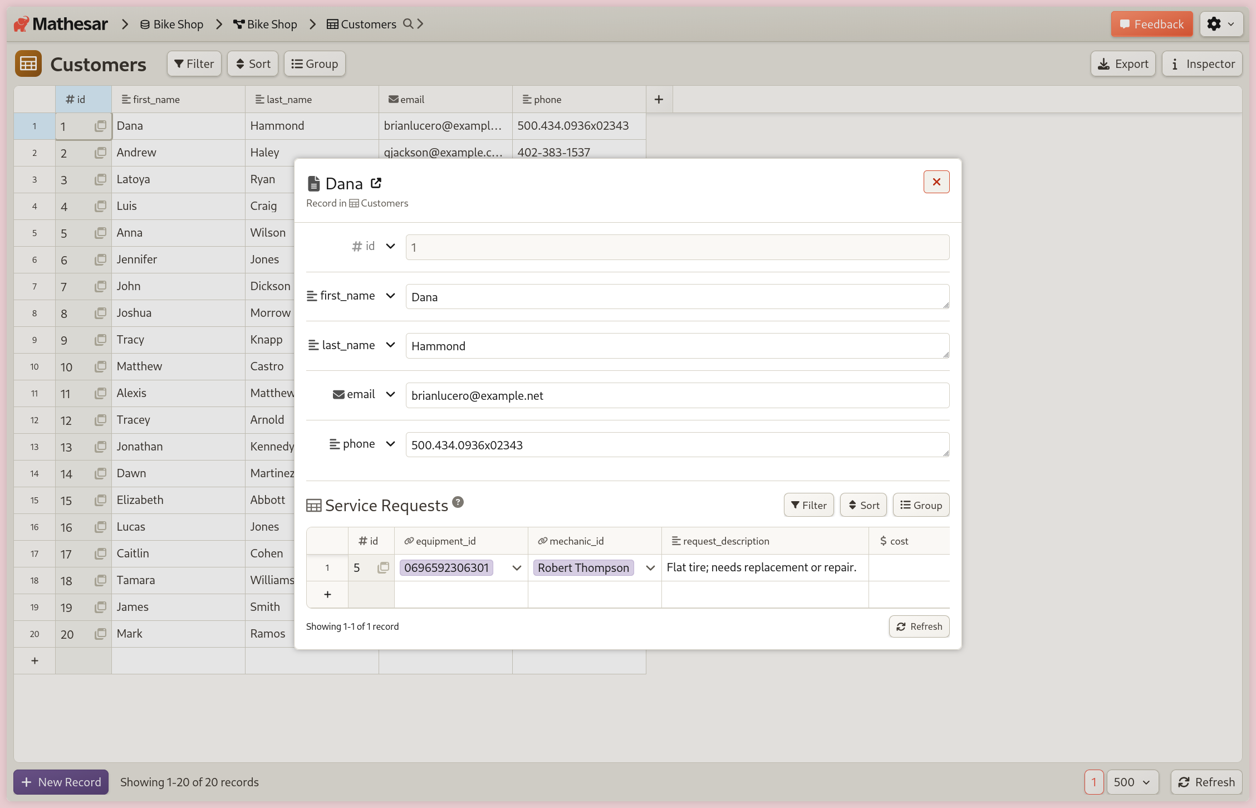Open record icon for Andrew row
This screenshot has width=1256, height=808.
click(100, 153)
